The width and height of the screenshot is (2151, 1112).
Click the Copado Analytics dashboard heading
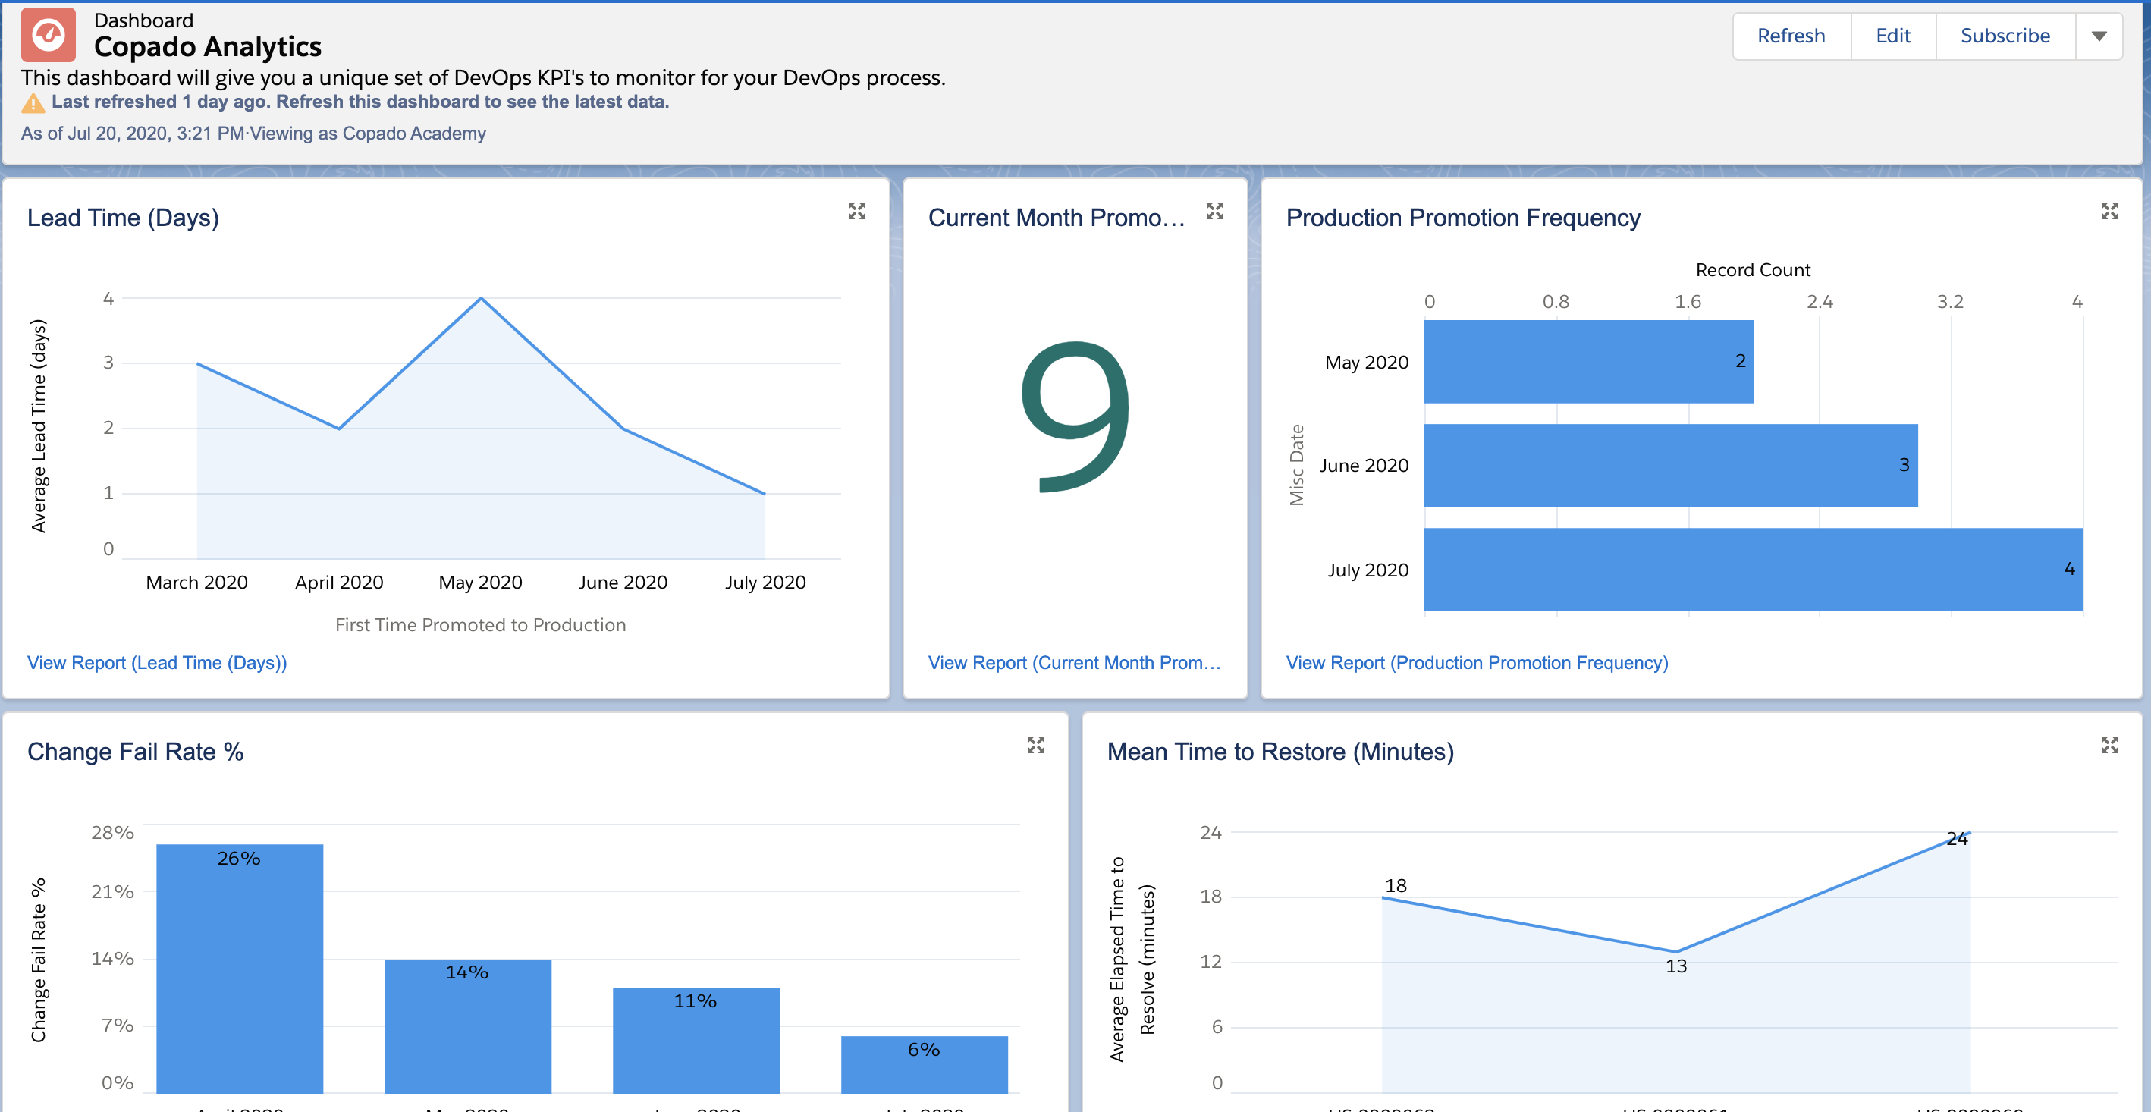pyautogui.click(x=207, y=47)
